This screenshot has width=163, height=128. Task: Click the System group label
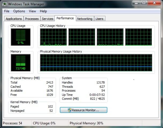(x=67, y=78)
